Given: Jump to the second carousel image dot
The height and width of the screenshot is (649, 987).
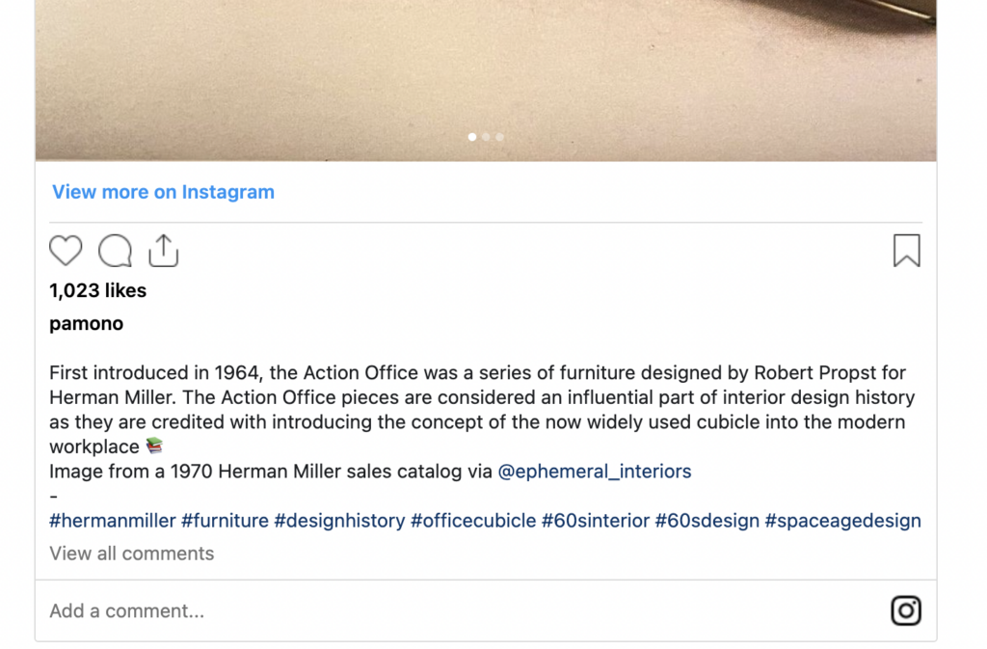Looking at the screenshot, I should tap(486, 137).
